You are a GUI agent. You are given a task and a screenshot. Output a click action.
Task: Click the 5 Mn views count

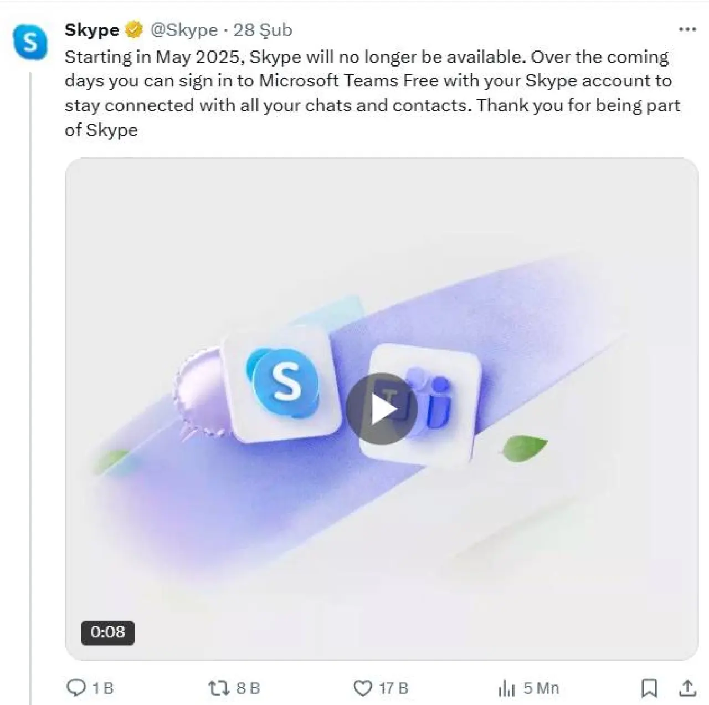(541, 688)
